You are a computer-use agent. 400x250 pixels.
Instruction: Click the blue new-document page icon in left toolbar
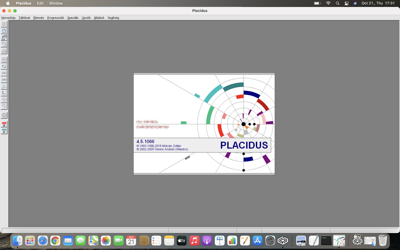(x=4, y=31)
